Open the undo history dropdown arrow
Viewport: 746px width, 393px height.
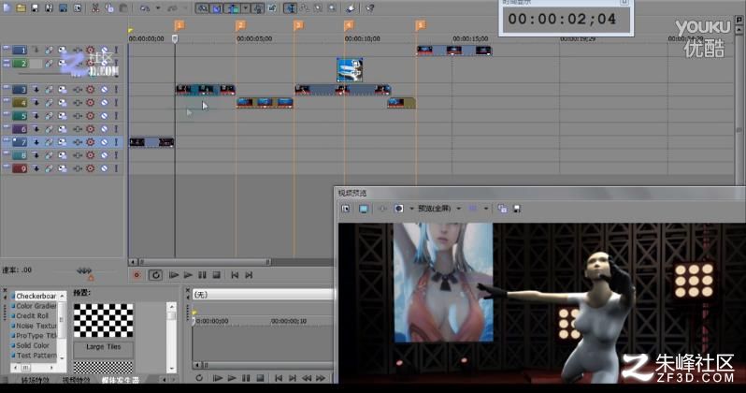click(158, 7)
